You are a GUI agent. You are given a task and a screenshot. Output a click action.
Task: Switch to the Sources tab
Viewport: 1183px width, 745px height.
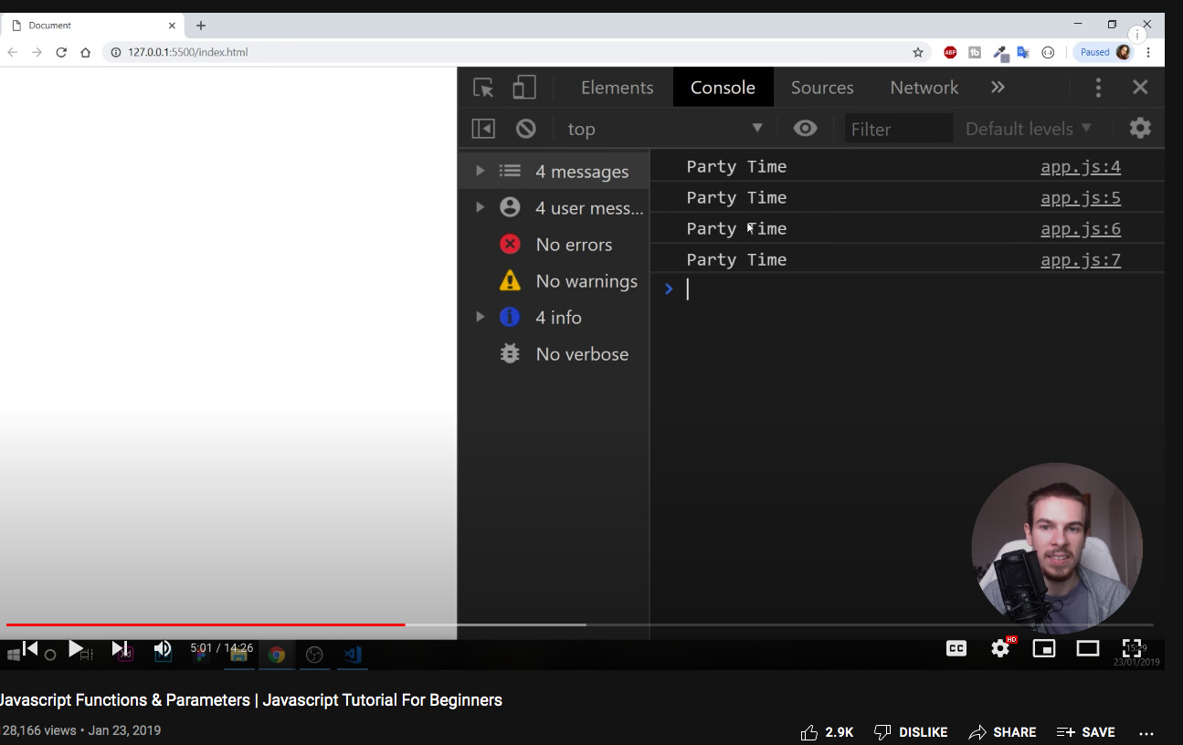click(821, 87)
